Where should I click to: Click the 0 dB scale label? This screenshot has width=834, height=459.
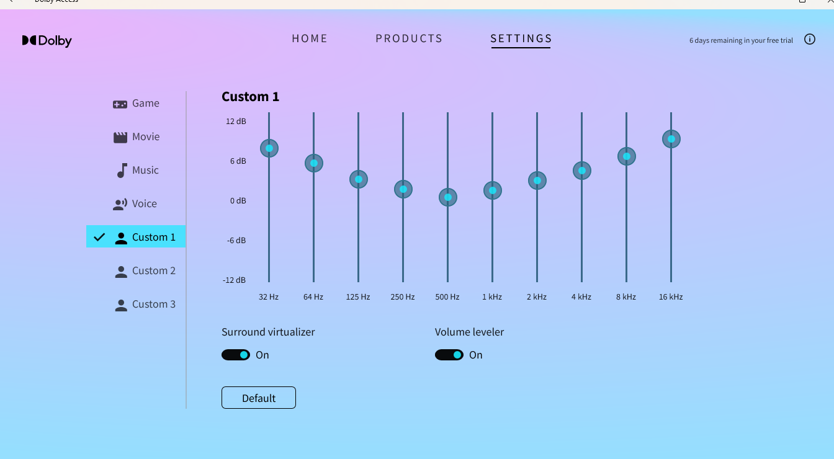[238, 200]
